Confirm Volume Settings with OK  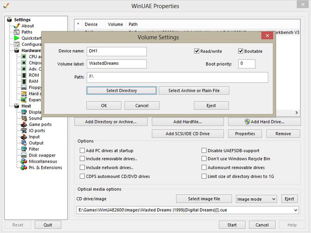(x=104, y=106)
